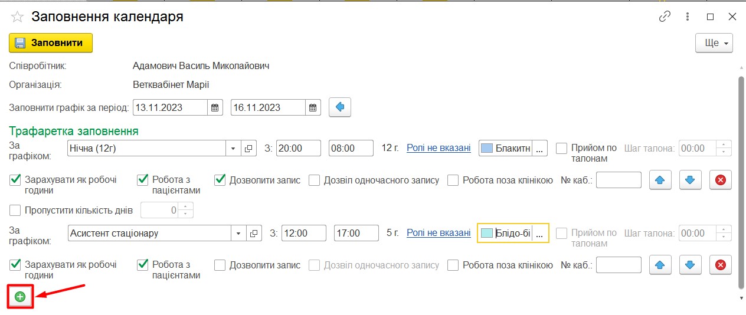This screenshot has height=315, width=746.
Task: Move the Нічна (12г) row down
Action: pyautogui.click(x=690, y=180)
